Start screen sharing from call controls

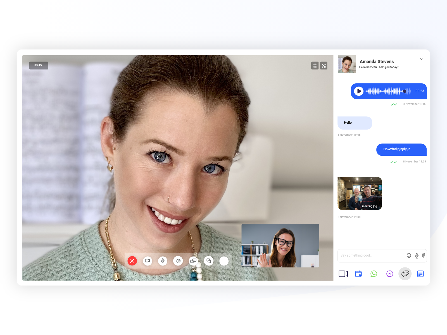tap(193, 261)
